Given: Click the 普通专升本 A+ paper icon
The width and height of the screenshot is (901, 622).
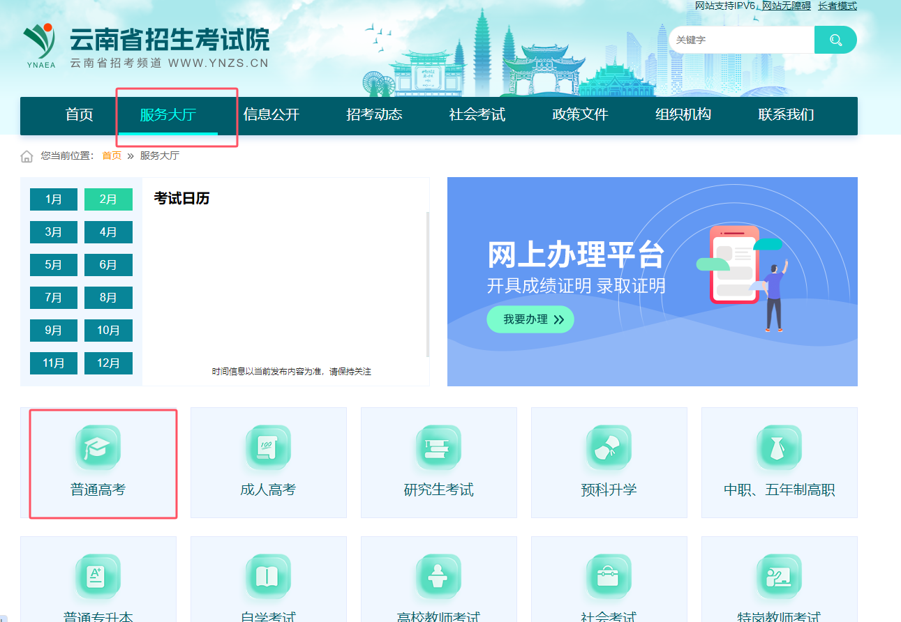Looking at the screenshot, I should [98, 576].
